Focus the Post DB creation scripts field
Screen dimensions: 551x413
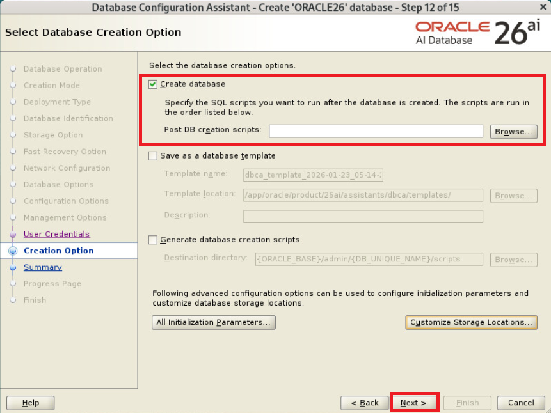tap(376, 131)
